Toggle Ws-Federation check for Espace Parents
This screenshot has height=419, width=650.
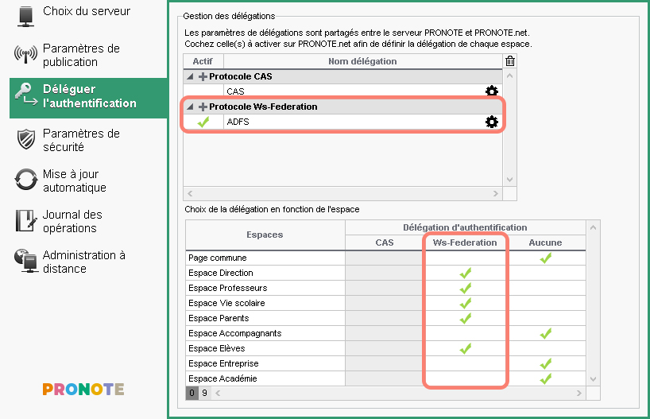click(x=465, y=318)
